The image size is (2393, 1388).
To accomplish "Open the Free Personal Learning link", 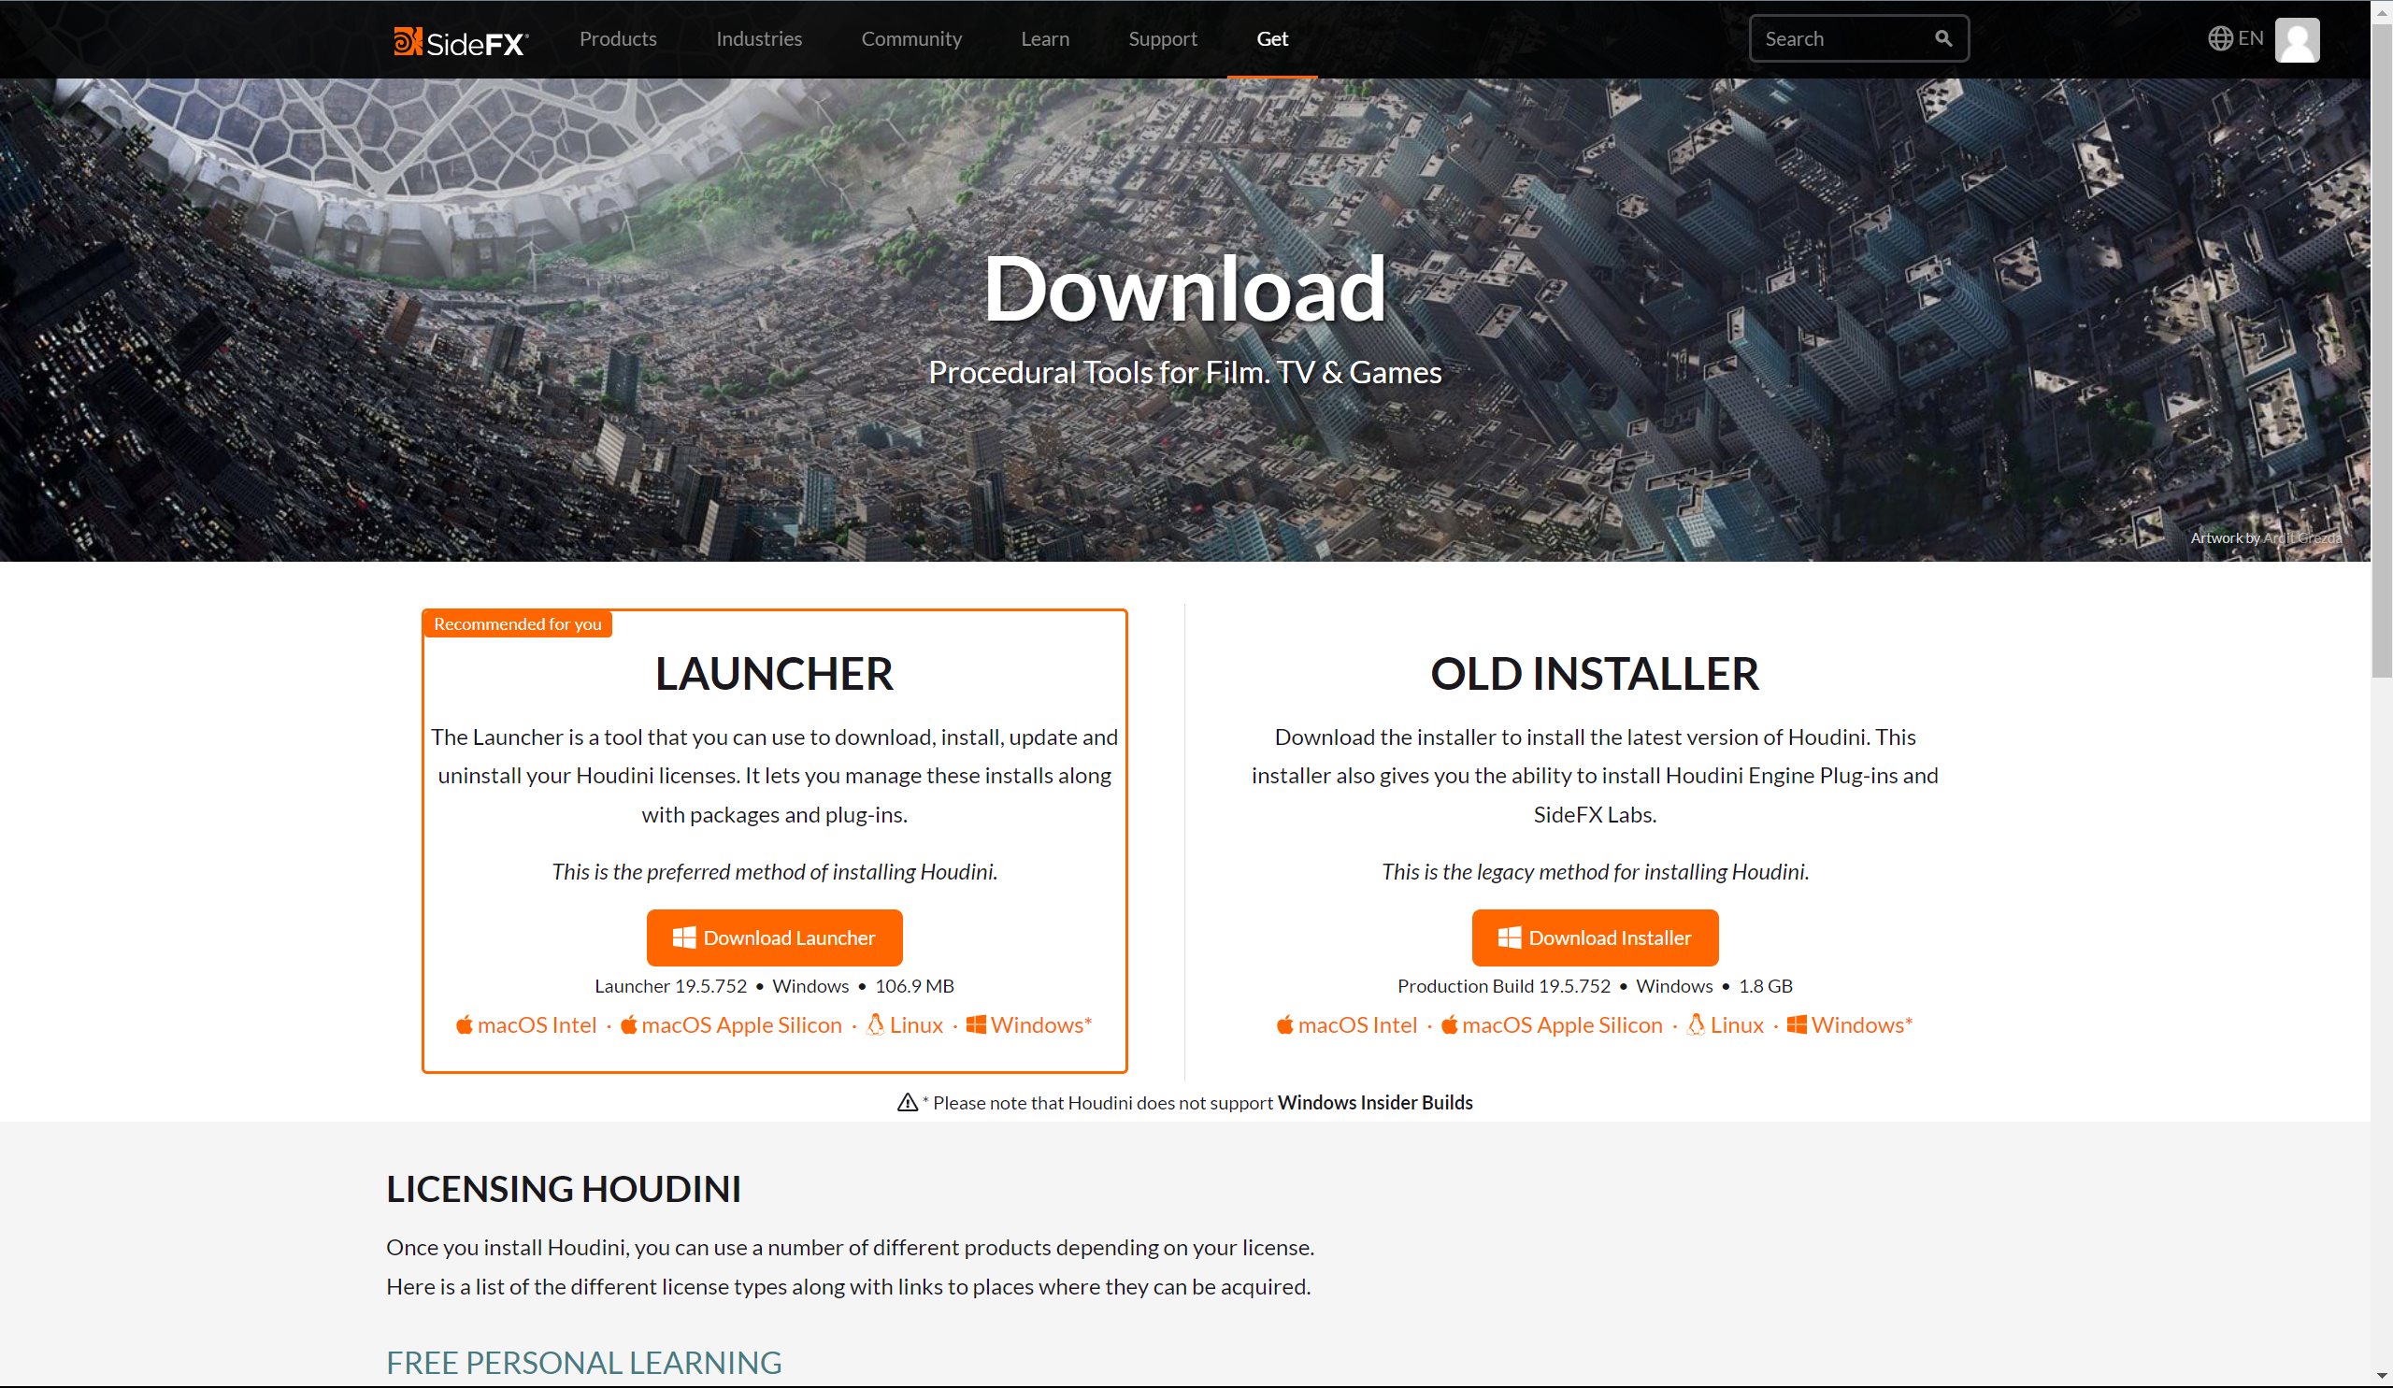I will pos(584,1363).
